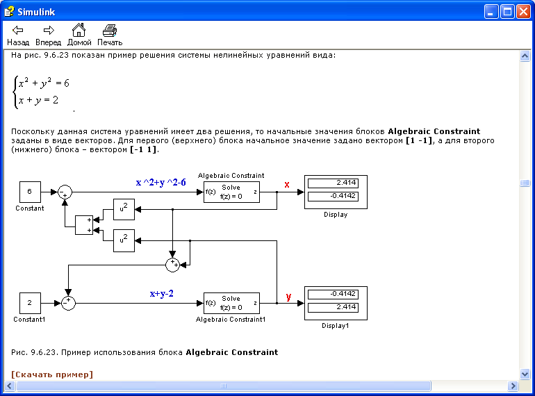The width and height of the screenshot is (535, 396).
Task: Go back with the Назад arrow
Action: click(18, 35)
